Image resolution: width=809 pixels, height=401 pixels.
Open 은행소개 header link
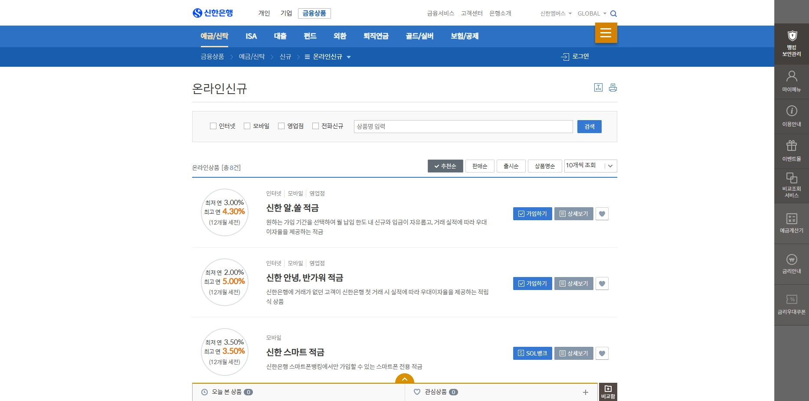[x=500, y=13]
